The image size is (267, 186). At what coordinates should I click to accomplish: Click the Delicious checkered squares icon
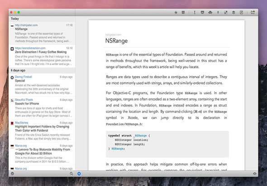tap(226, 12)
